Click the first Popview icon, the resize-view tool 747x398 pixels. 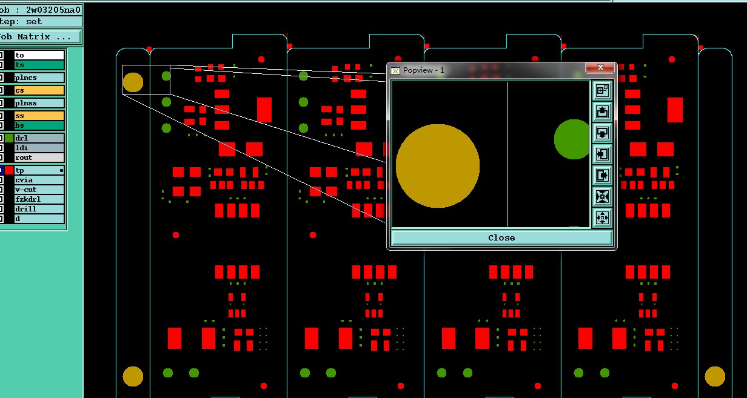tap(602, 91)
